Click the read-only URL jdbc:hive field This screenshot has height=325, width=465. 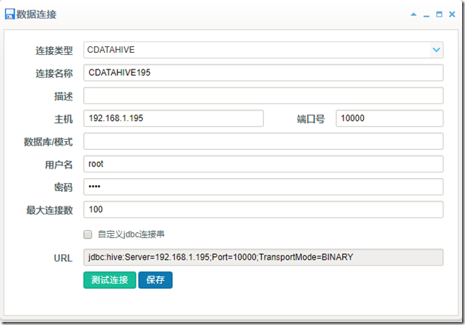point(263,258)
